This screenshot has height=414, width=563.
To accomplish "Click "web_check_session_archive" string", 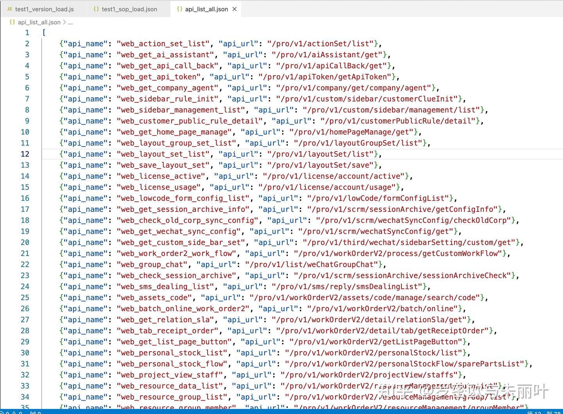I will (176, 276).
